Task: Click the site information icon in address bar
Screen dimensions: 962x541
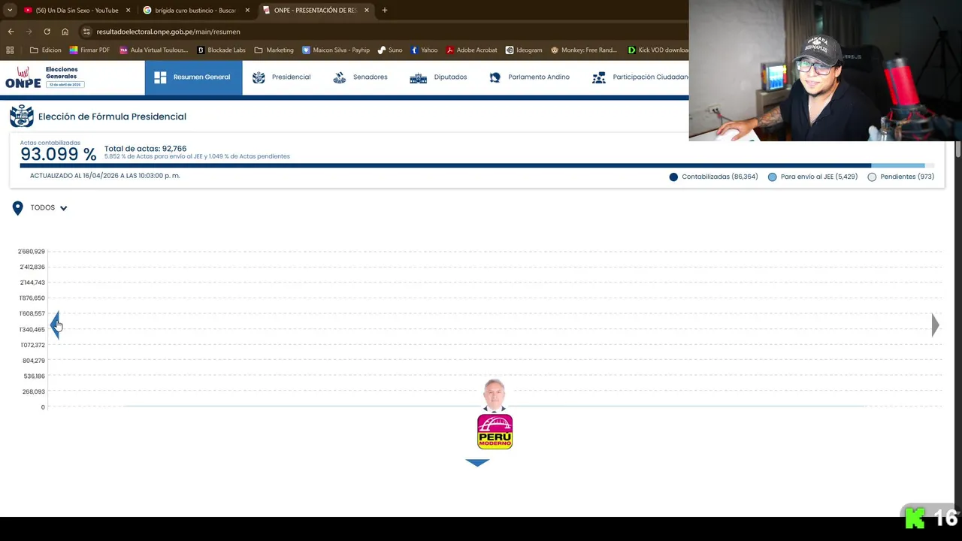Action: coord(86,32)
